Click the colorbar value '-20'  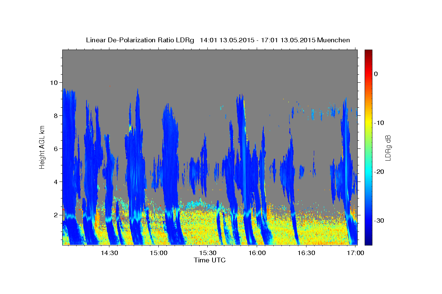pos(379,172)
